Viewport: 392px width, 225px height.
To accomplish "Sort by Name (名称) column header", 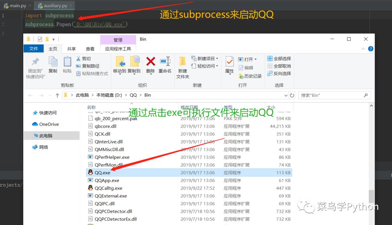I will pyautogui.click(x=91, y=107).
